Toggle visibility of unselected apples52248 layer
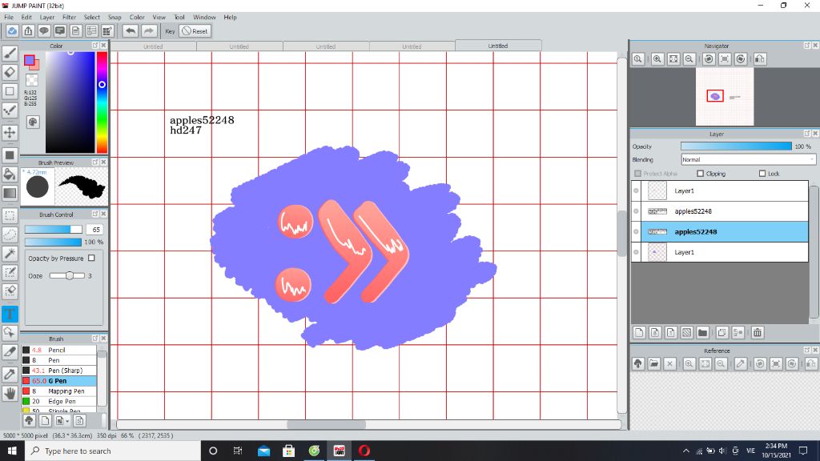 [636, 211]
